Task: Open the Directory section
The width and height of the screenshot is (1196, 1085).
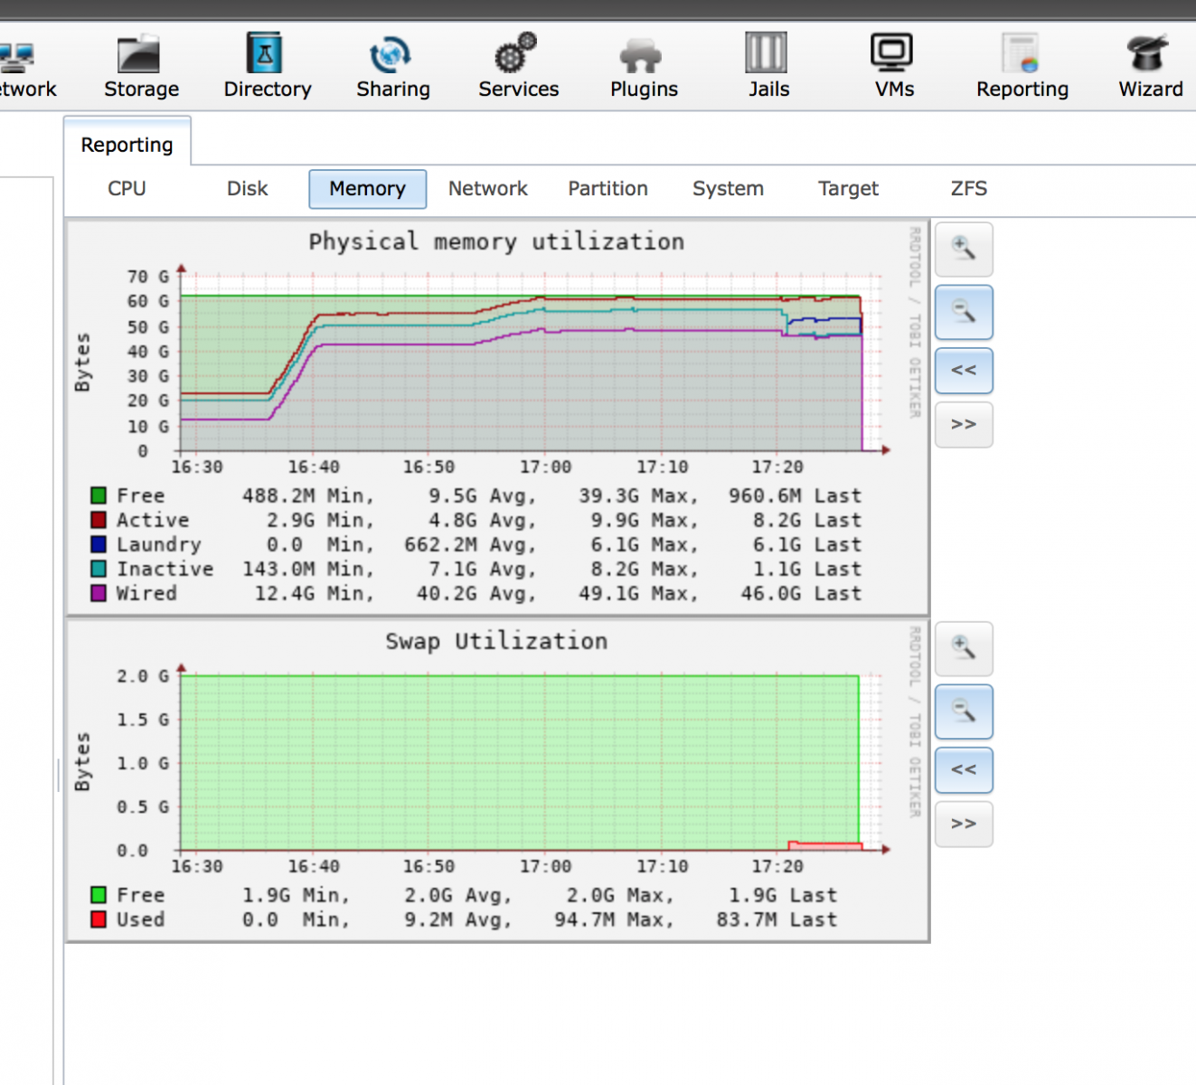Action: tap(268, 66)
